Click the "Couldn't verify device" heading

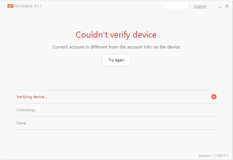point(116,35)
